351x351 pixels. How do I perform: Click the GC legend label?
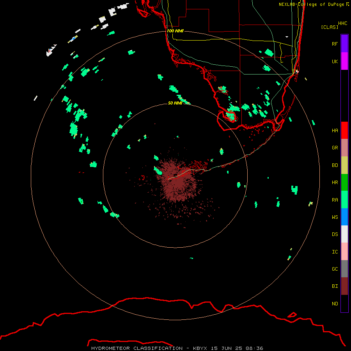(x=335, y=269)
